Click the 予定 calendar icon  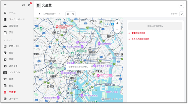5,33
